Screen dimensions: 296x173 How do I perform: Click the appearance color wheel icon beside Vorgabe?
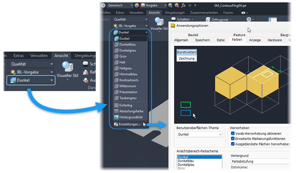point(137,5)
